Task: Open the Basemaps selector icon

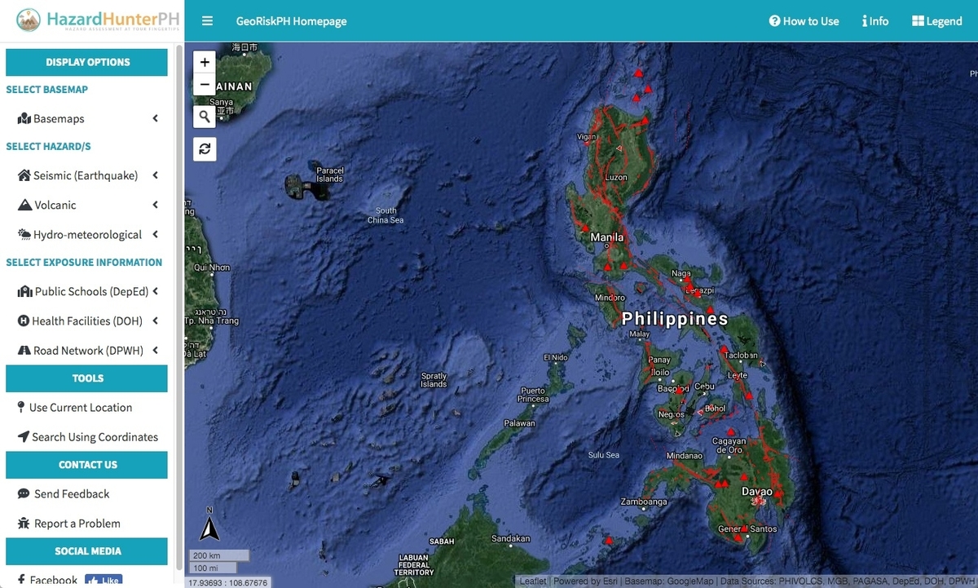Action: point(25,118)
